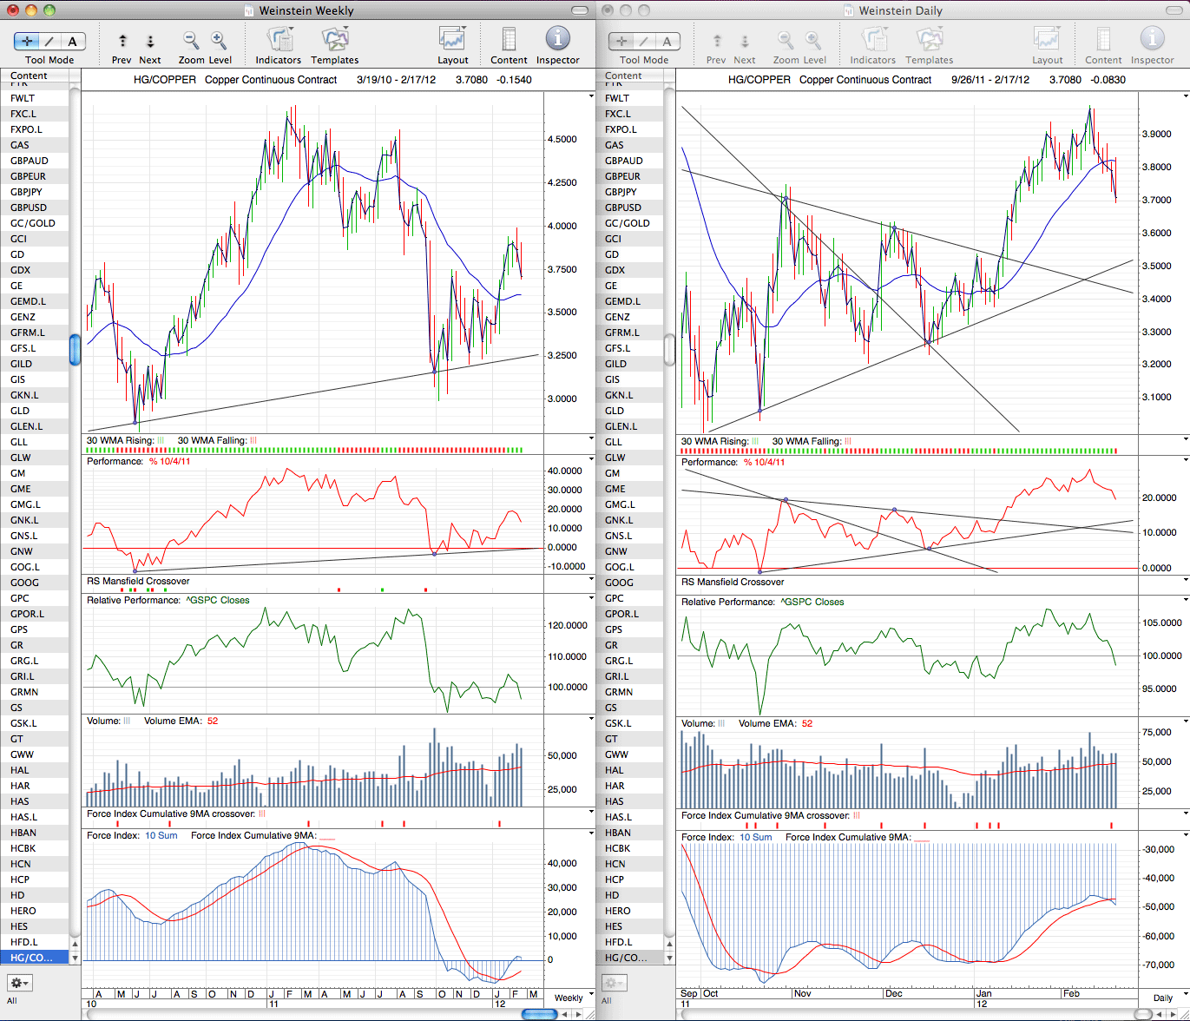
Task: Open the gear action menu below the weekly list
Action: point(19,983)
